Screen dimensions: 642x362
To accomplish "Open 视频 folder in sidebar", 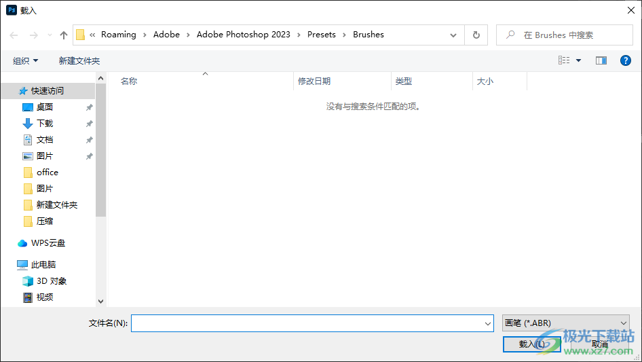I will 45,297.
